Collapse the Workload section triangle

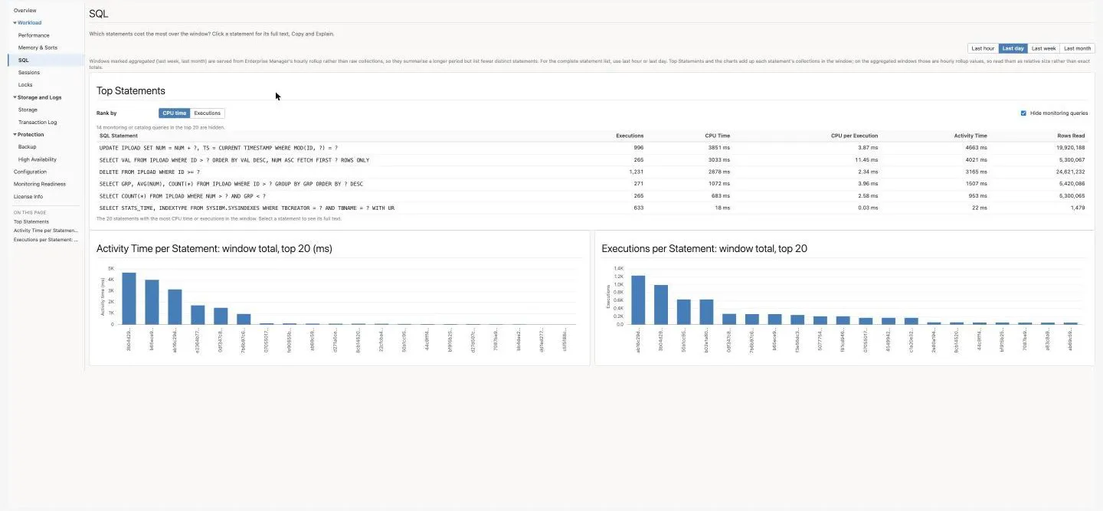(x=15, y=23)
